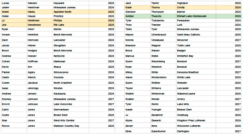The width and height of the screenshot is (243, 134).
Task: Select the 'Heikkinen' cell
Action: (40, 20)
